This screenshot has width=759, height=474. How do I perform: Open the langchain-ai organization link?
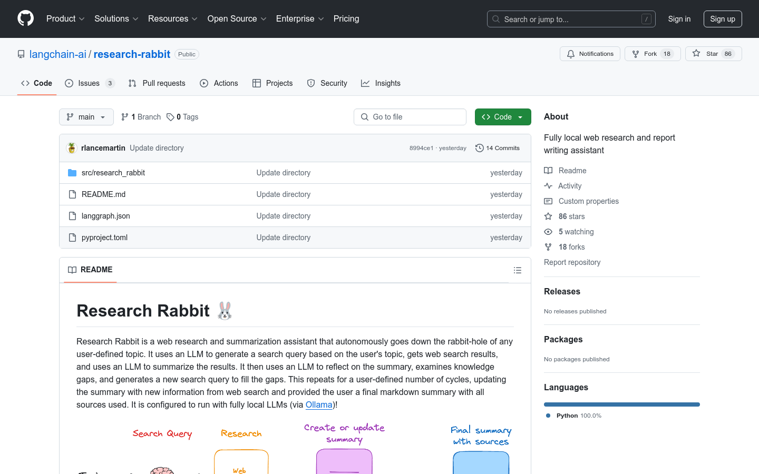tap(58, 54)
